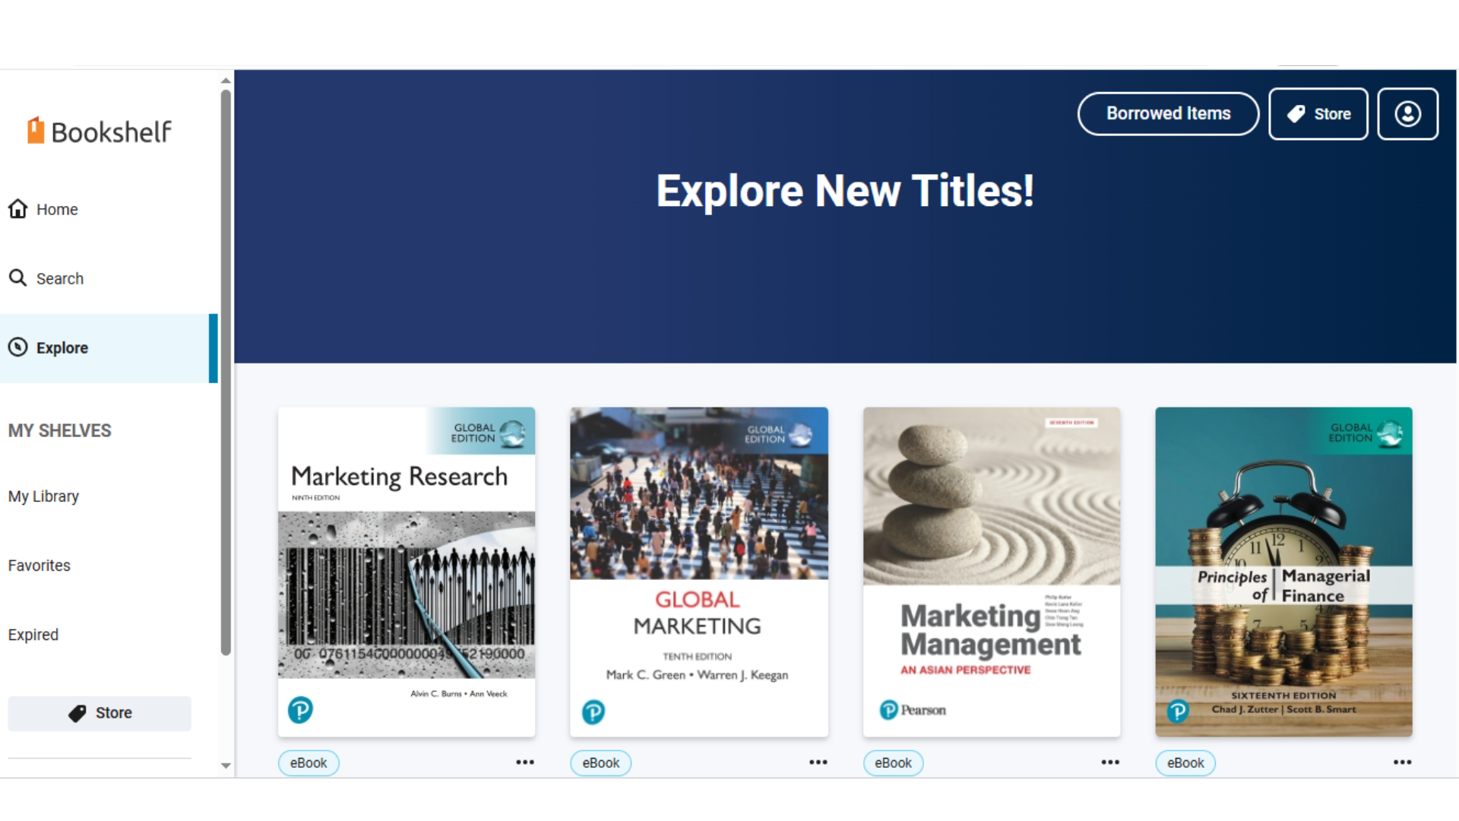Click eBook tag under Marketing Research
Viewport: 1459px width, 821px height.
(x=309, y=762)
